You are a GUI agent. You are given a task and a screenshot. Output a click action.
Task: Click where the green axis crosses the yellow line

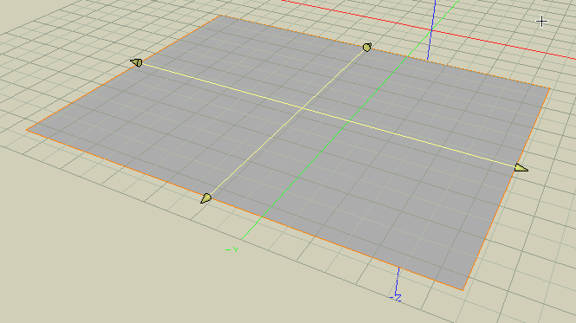[x=349, y=120]
